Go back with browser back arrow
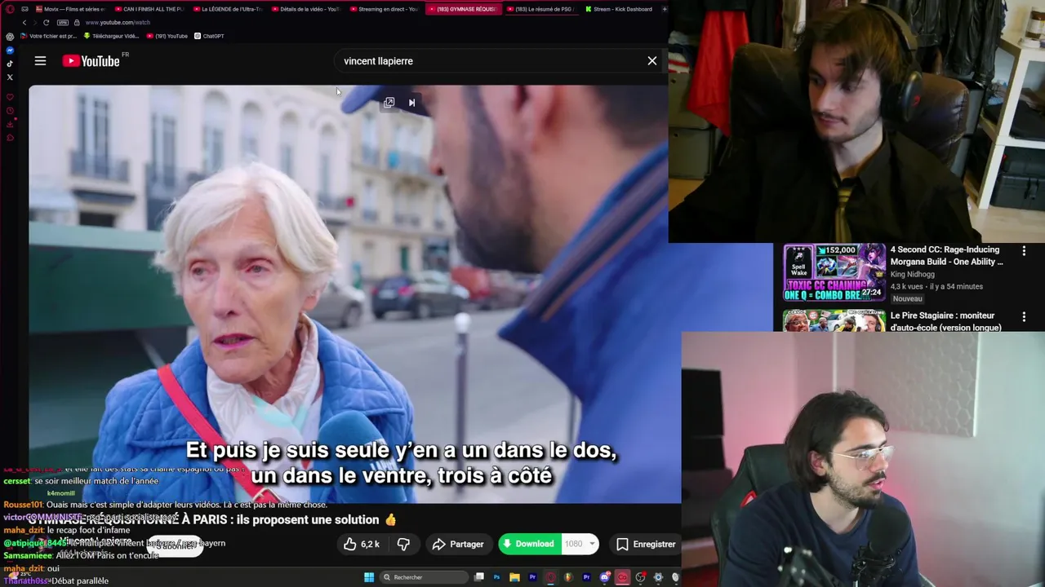This screenshot has height=587, width=1045. pos(24,23)
